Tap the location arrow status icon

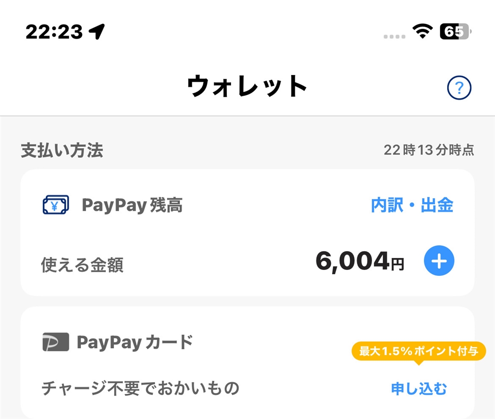(x=97, y=32)
